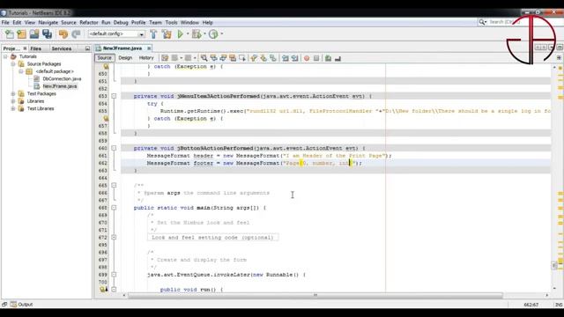Switch to Design view
This screenshot has width=564, height=317.
click(x=125, y=57)
